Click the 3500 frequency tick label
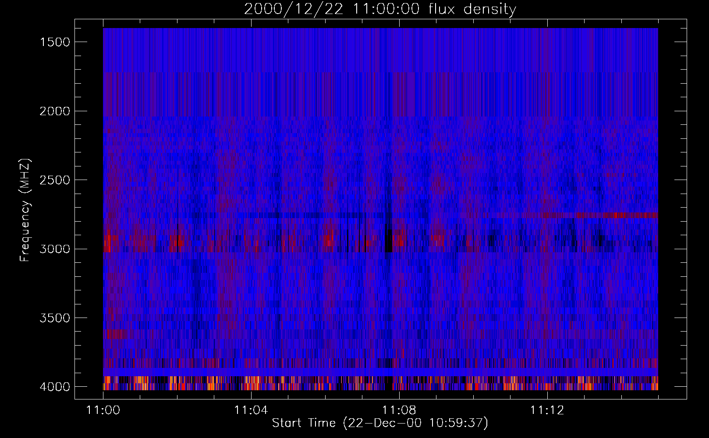The image size is (709, 438). click(x=55, y=318)
